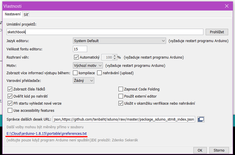Increase interface scale percentage with up arrow
Viewport: 235px width, 155px height.
click(x=115, y=56)
